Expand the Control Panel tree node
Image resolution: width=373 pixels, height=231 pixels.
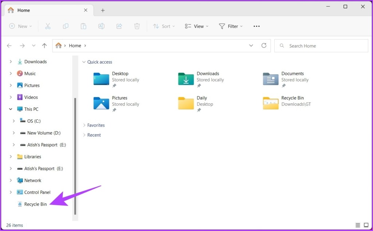pos(11,192)
